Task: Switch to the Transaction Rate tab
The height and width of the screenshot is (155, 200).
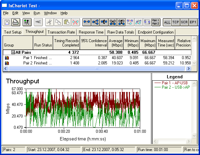Action: (x=61, y=32)
